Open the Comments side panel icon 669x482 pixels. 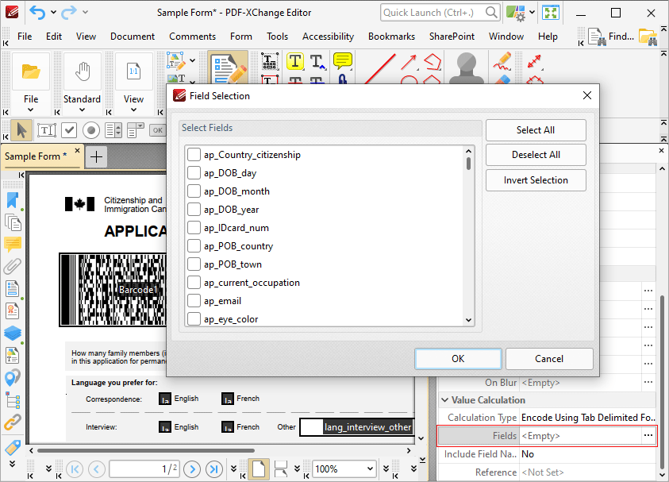pos(13,245)
